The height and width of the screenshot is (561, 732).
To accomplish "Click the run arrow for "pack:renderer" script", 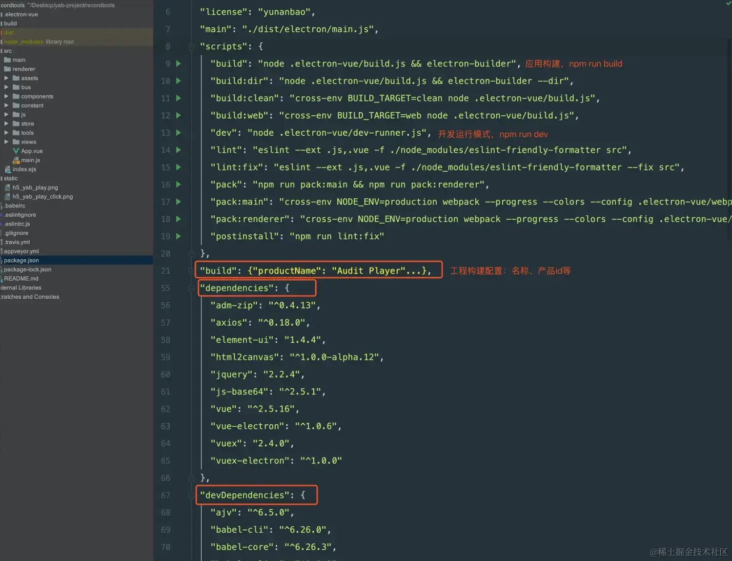I will coord(178,219).
